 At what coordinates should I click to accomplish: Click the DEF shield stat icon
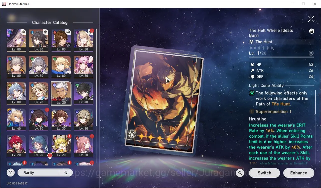point(252,77)
